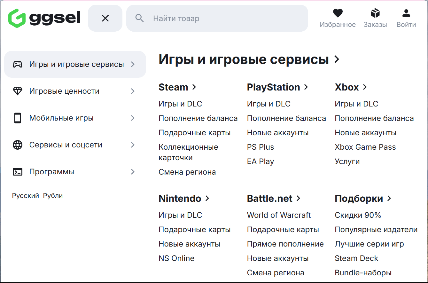Viewport: 428px width, 283px height.
Task: Click chevron after the PlayStation heading
Action: (306, 87)
